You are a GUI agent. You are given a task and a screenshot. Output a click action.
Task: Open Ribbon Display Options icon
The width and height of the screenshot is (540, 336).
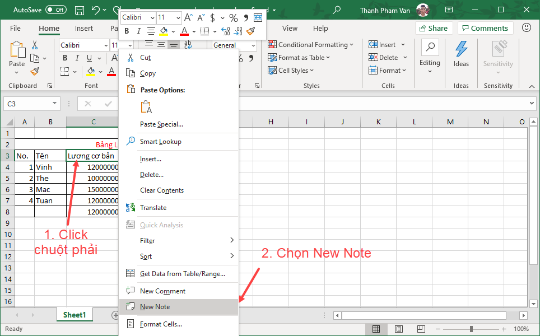(449, 10)
